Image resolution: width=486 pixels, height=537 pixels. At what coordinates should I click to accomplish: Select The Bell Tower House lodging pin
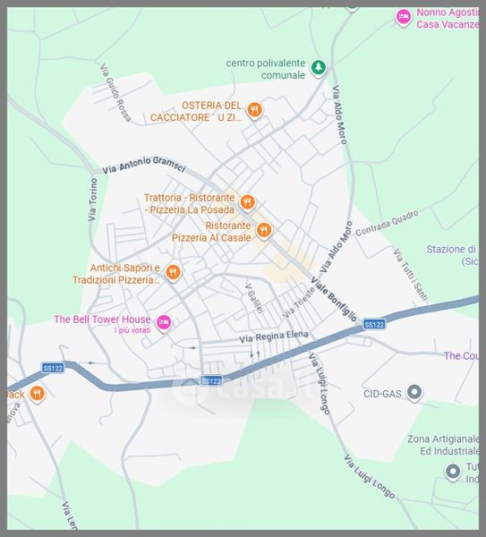[164, 322]
